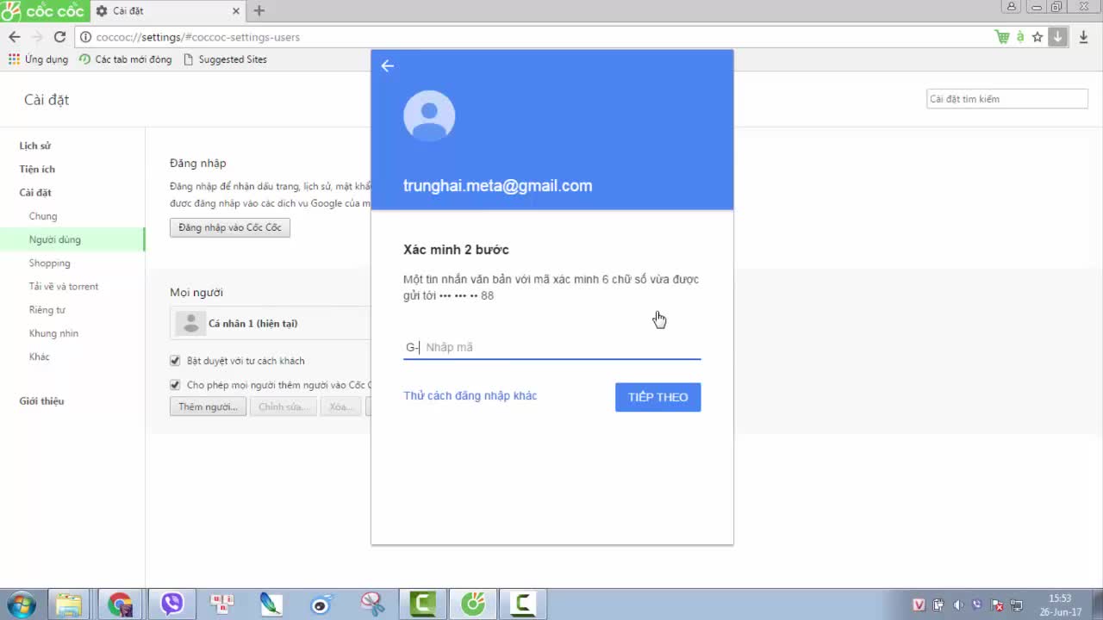Open File Explorer from the taskbar

point(68,604)
